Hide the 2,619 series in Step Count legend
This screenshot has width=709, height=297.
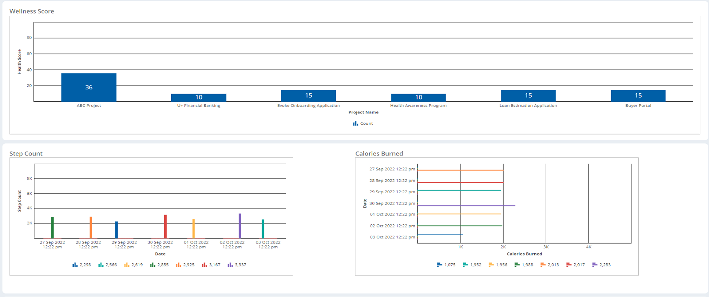point(133,265)
